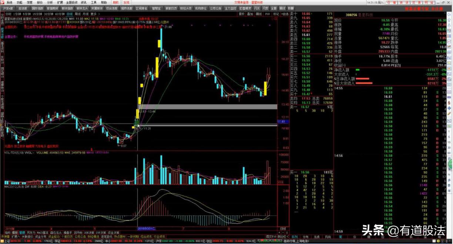Open the 复权 dropdown on chart bar
Image resolution: width=453 pixels, height=244 pixels.
click(242, 14)
